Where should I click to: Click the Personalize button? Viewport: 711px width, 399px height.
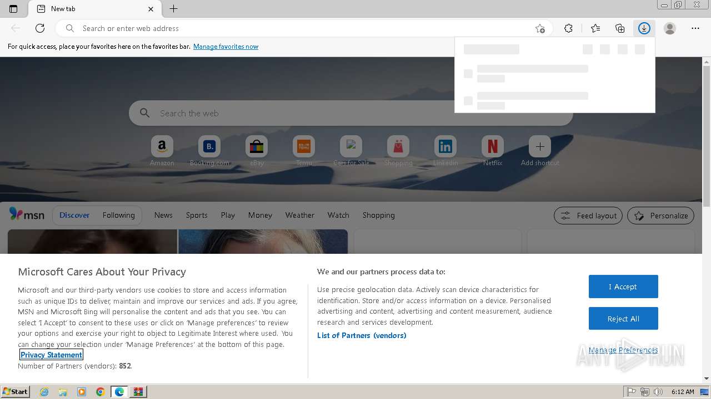click(660, 216)
